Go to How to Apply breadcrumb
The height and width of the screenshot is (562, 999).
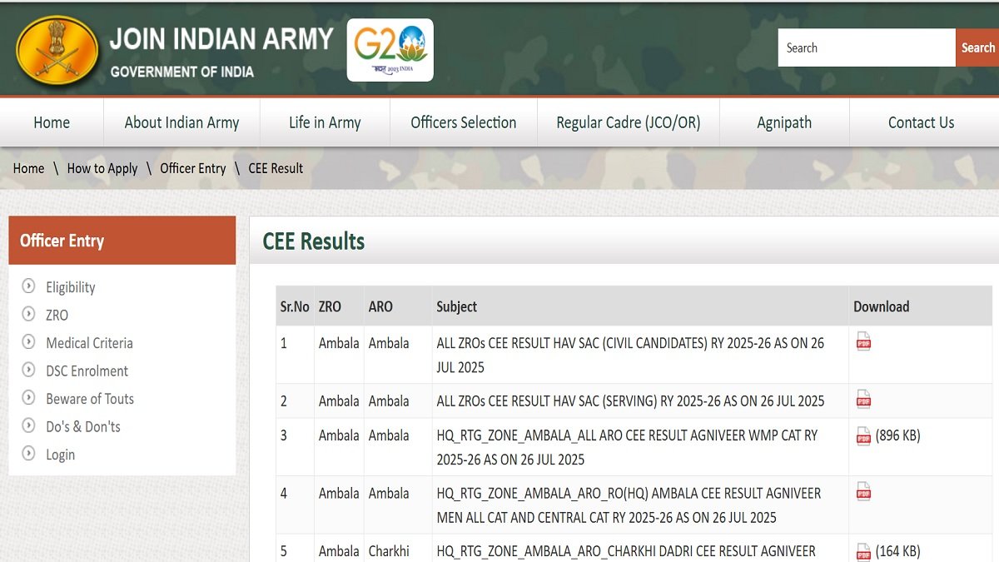(102, 168)
